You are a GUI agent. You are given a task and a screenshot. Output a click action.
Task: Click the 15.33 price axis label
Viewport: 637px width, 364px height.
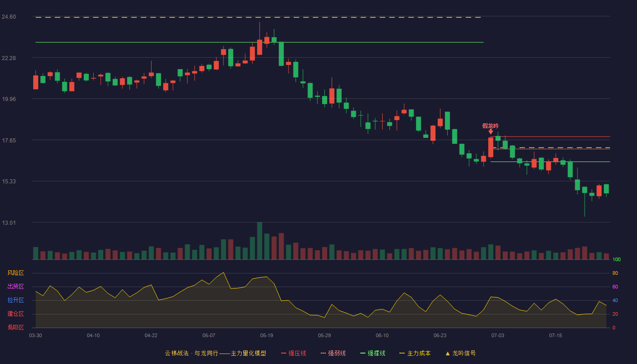point(9,182)
